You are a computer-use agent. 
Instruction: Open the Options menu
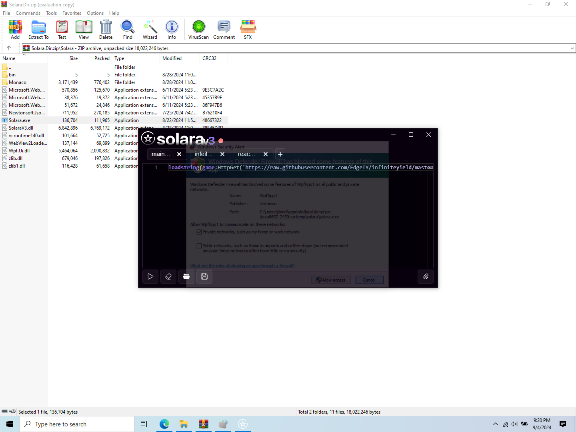pyautogui.click(x=95, y=13)
